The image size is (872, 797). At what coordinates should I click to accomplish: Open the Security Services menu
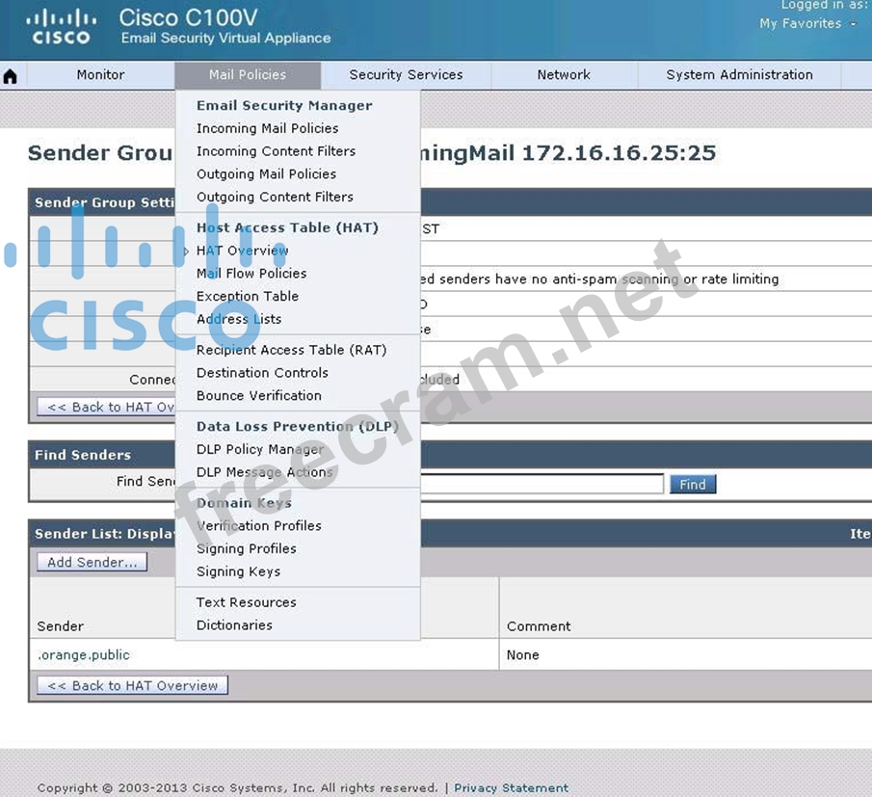[x=406, y=75]
